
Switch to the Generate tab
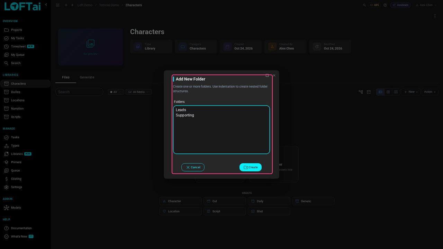tap(87, 77)
